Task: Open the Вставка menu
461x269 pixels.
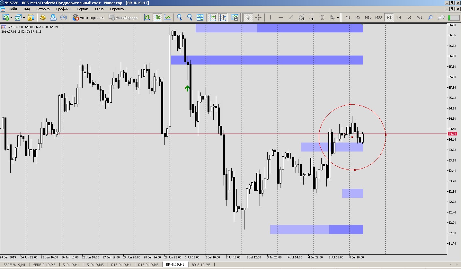Action: 43,9
